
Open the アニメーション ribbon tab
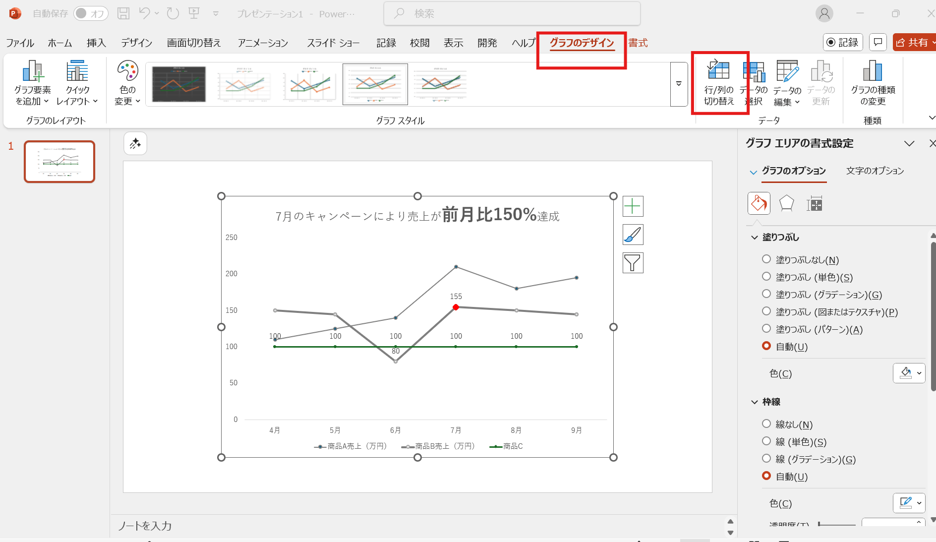pyautogui.click(x=263, y=43)
